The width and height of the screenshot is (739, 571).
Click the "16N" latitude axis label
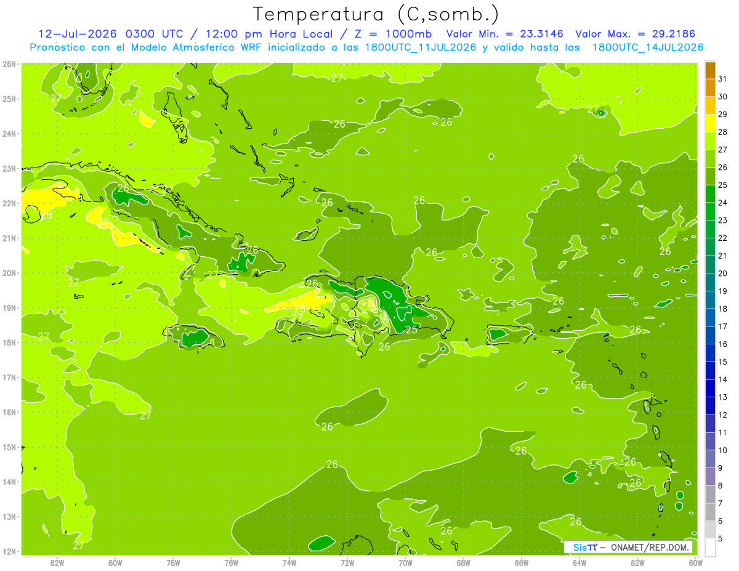pos(9,412)
